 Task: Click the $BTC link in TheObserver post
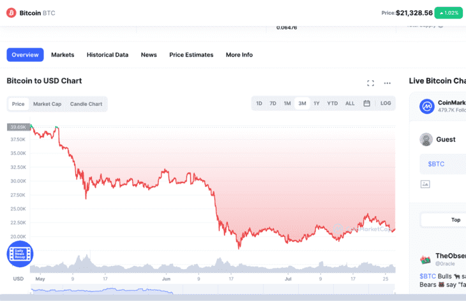coord(428,276)
